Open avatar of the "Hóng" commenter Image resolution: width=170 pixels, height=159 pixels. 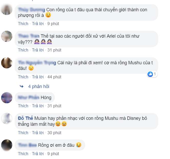[x=7, y=98]
